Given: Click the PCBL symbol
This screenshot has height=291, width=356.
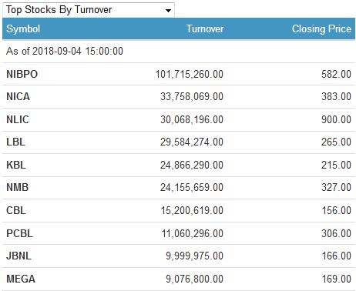Looking at the screenshot, I should pos(19,233).
